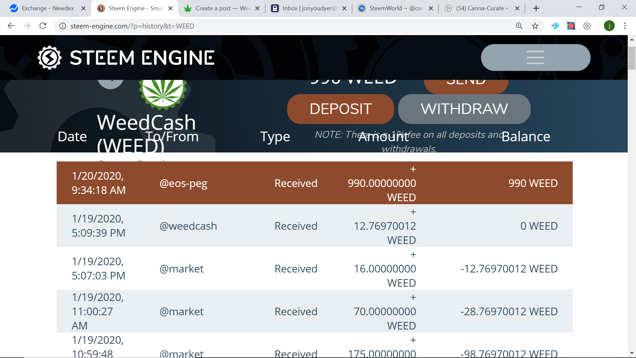Click the browser forward arrow
The image size is (636, 358).
[27, 26]
